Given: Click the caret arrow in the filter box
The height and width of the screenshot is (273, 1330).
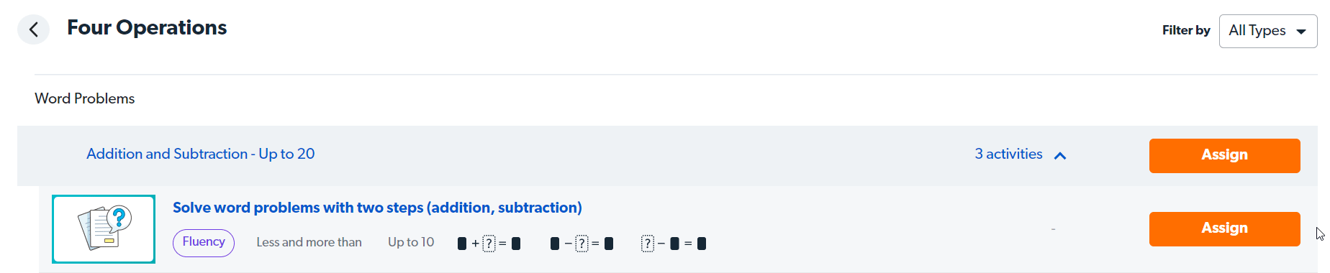Looking at the screenshot, I should tap(1301, 32).
